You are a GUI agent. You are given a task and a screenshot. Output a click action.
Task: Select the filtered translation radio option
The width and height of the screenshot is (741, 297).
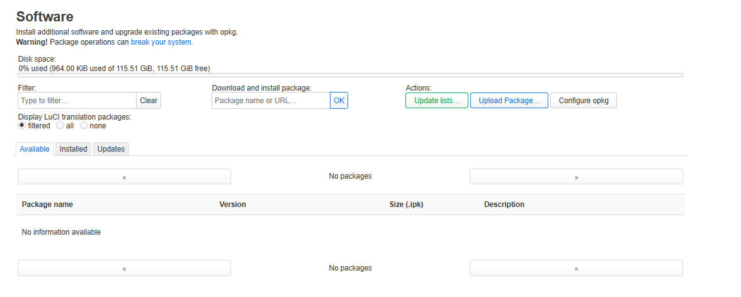pyautogui.click(x=22, y=126)
